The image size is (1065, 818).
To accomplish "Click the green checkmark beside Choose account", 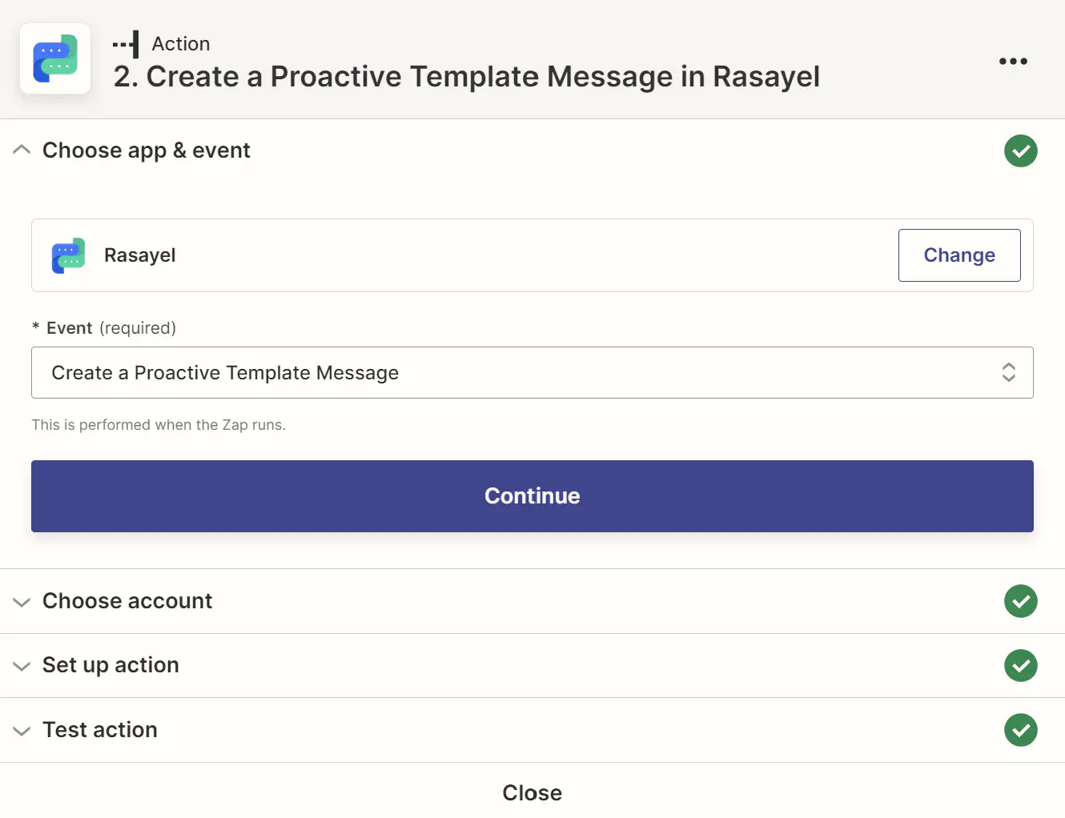I will (x=1021, y=601).
